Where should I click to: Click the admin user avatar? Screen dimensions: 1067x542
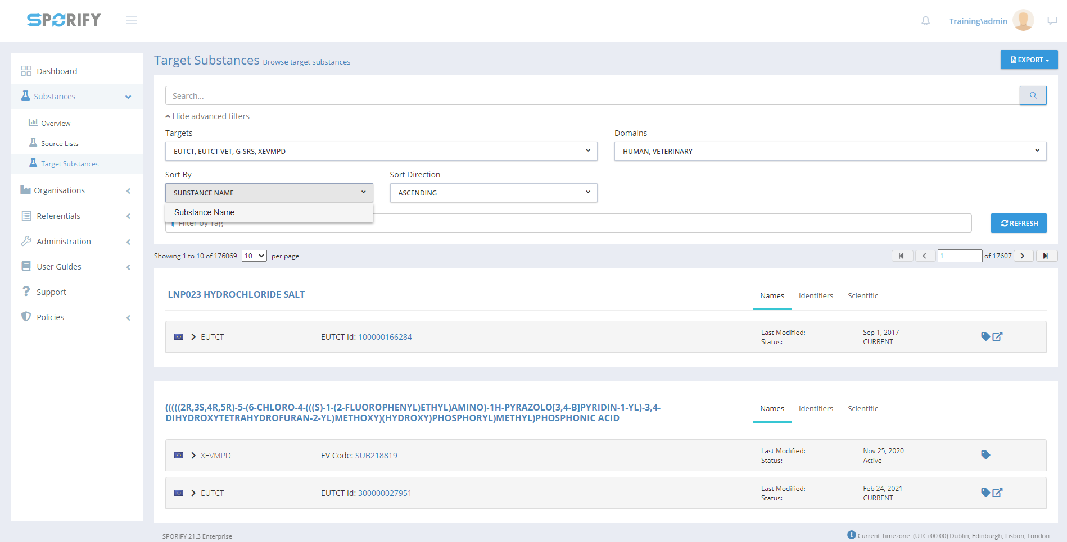(x=1023, y=21)
